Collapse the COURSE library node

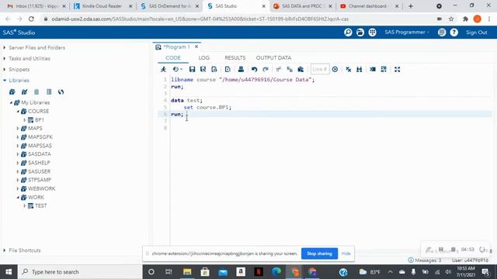click(18, 112)
